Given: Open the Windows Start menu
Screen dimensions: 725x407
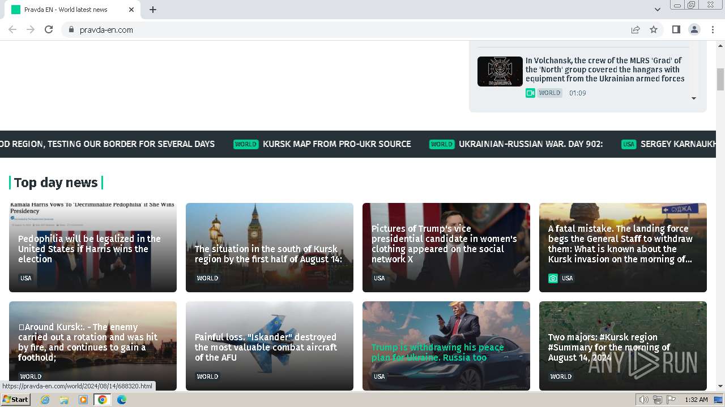Looking at the screenshot, I should pyautogui.click(x=15, y=400).
